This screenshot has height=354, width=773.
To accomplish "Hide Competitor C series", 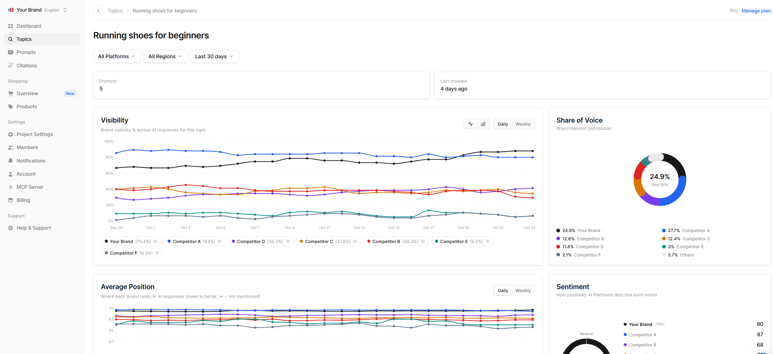I will [355, 241].
